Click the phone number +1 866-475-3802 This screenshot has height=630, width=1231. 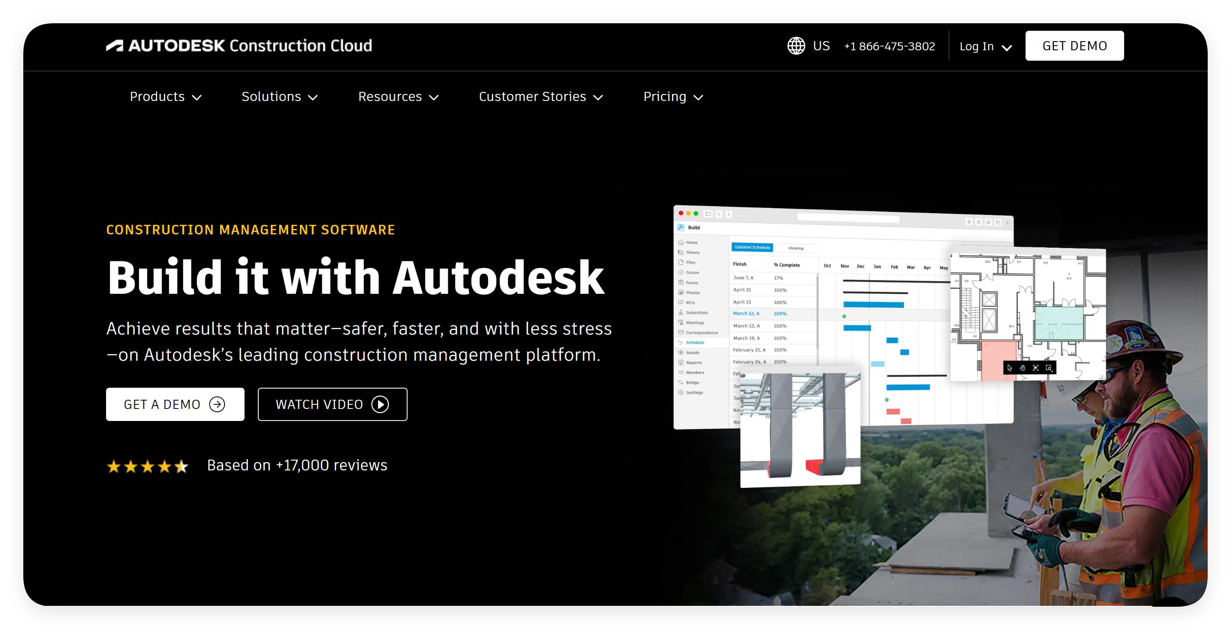click(889, 46)
